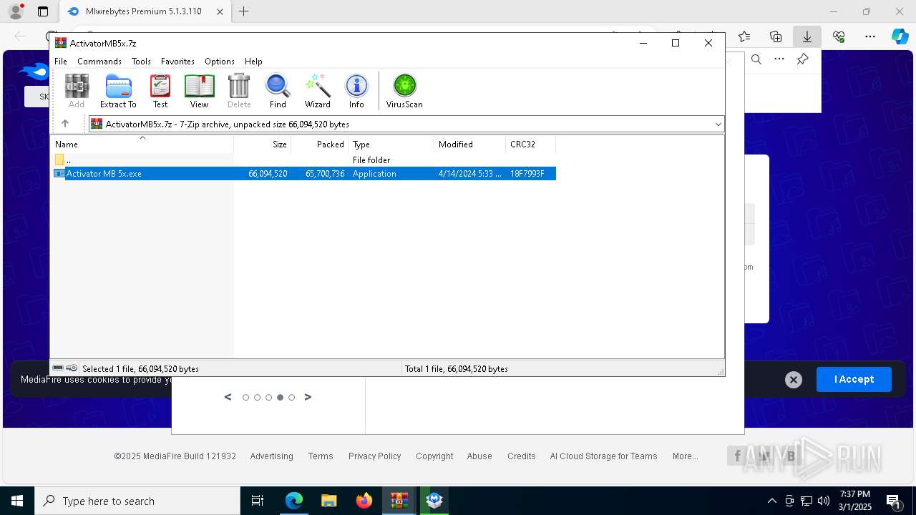Open the Tools menu
The width and height of the screenshot is (916, 515).
[x=141, y=62]
